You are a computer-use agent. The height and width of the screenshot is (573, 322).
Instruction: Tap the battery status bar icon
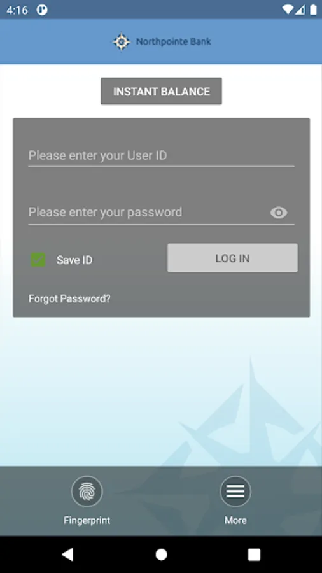(313, 10)
